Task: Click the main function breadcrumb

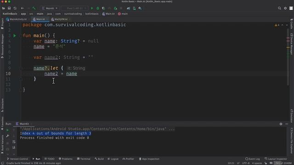Action: [123, 14]
